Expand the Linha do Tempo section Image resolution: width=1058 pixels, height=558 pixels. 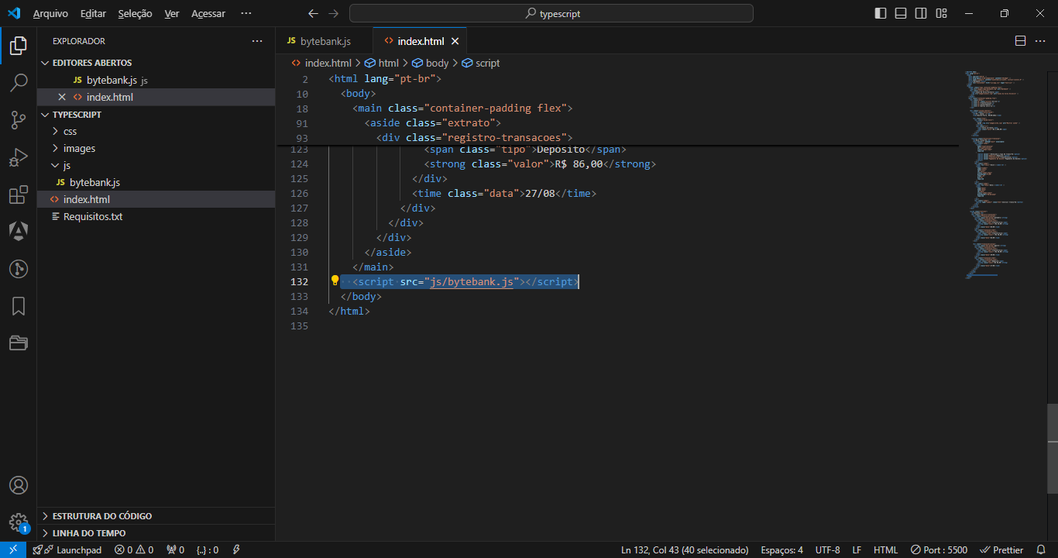(x=156, y=532)
